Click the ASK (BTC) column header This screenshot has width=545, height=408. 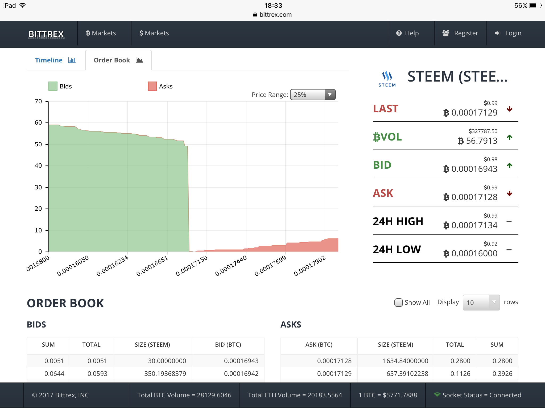coord(319,345)
